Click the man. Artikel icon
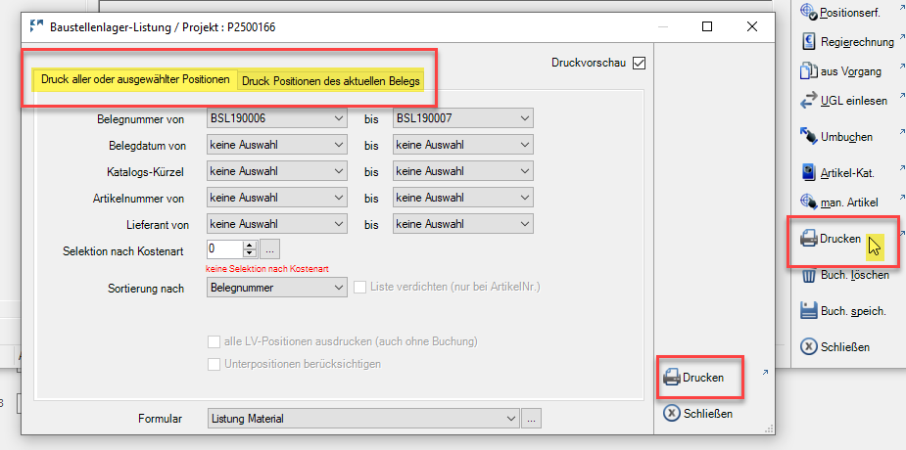The height and width of the screenshot is (450, 906). click(808, 202)
